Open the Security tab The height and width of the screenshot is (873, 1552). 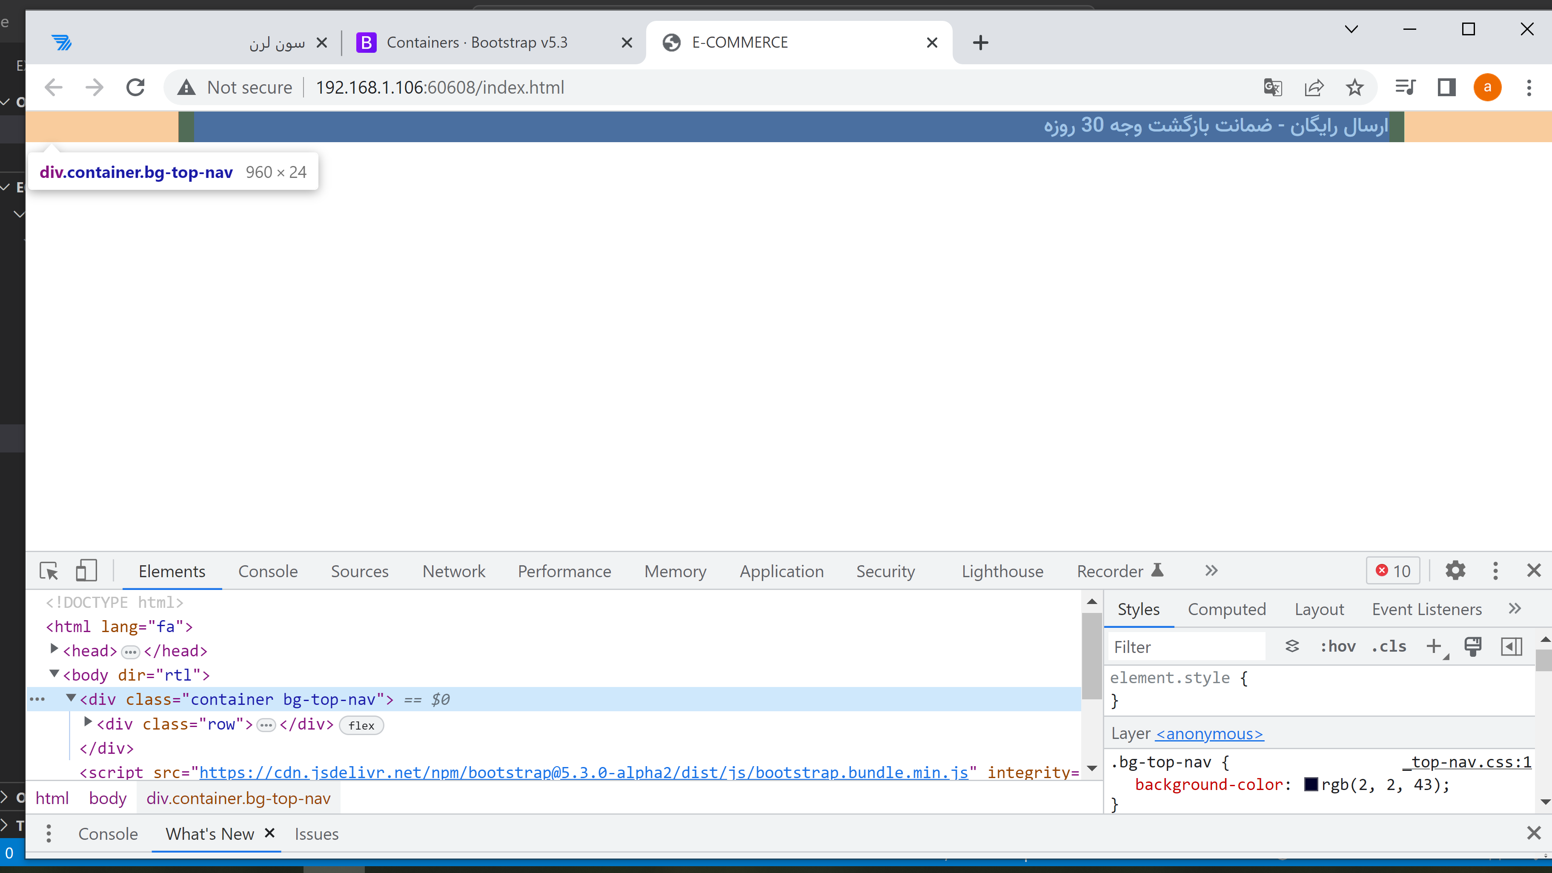pos(886,570)
